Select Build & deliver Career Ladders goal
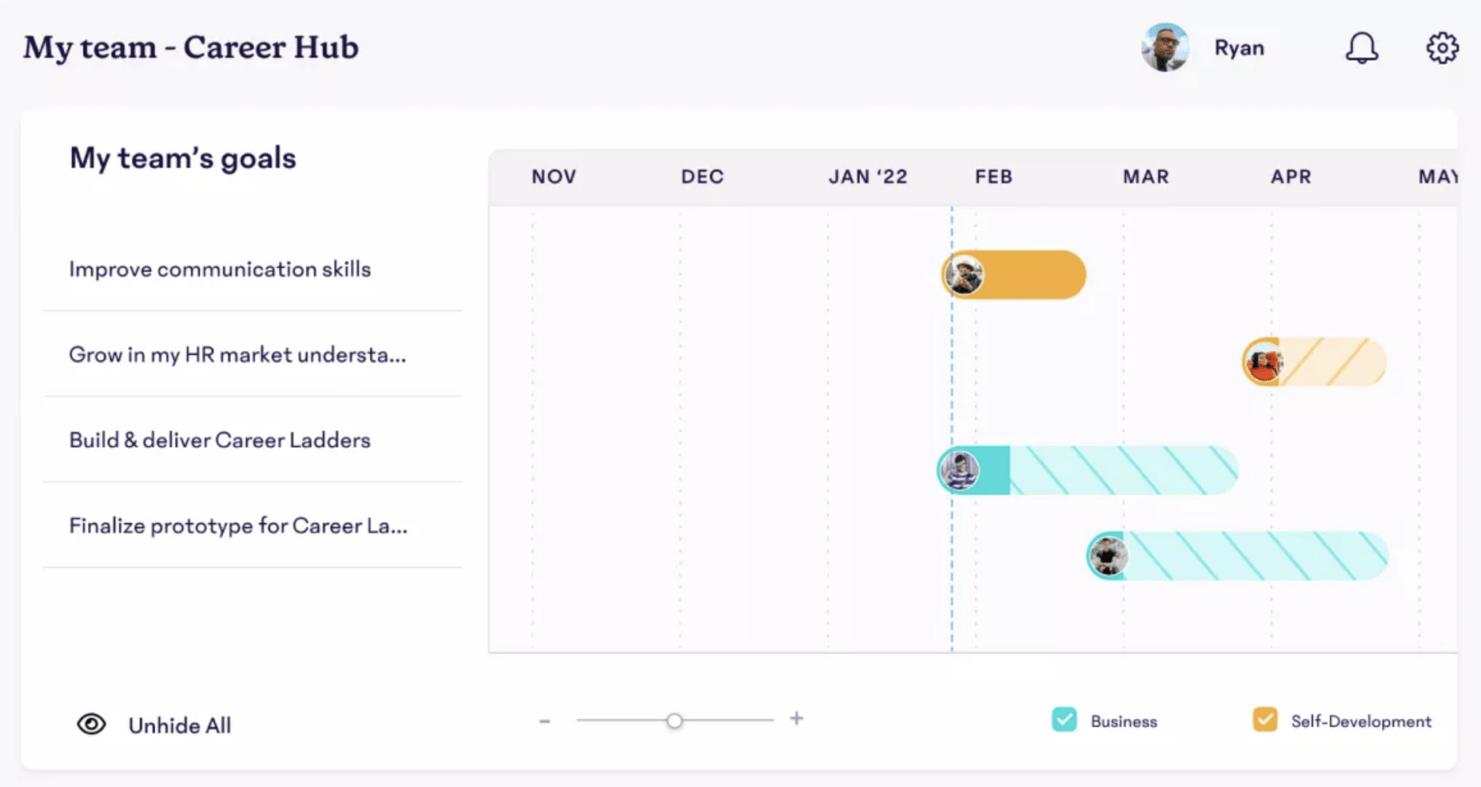 tap(220, 441)
